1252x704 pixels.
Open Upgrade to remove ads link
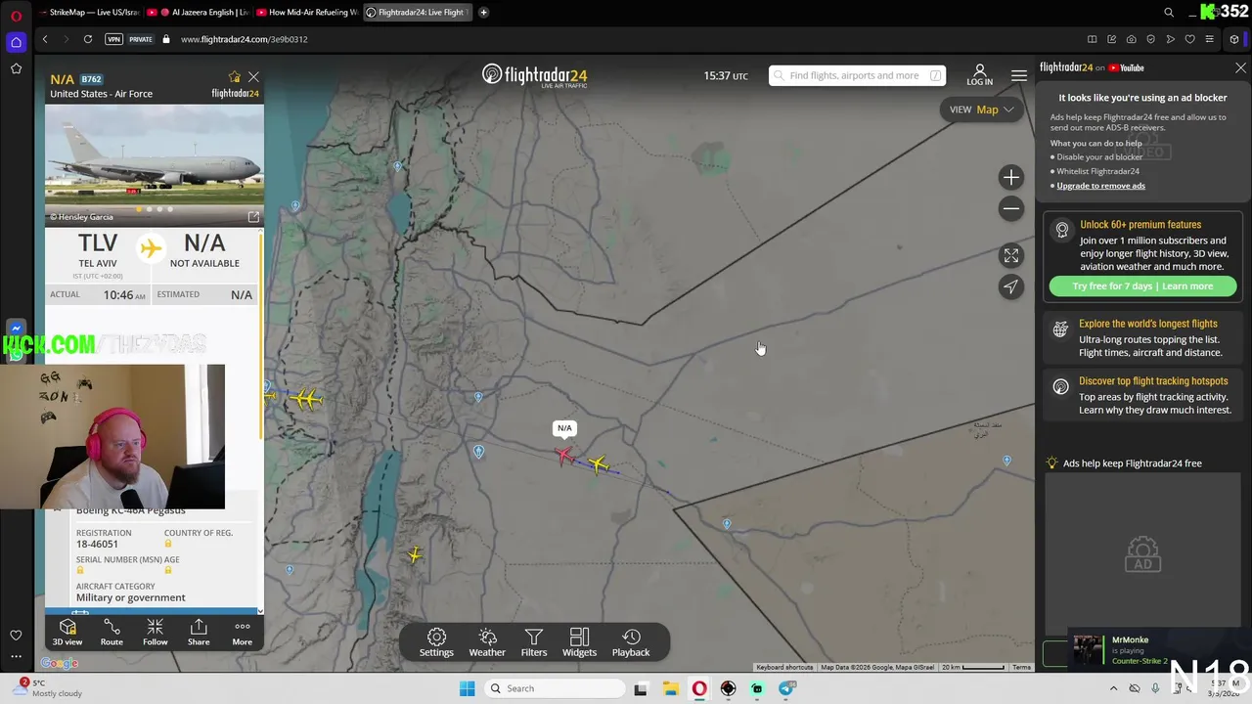1100,186
